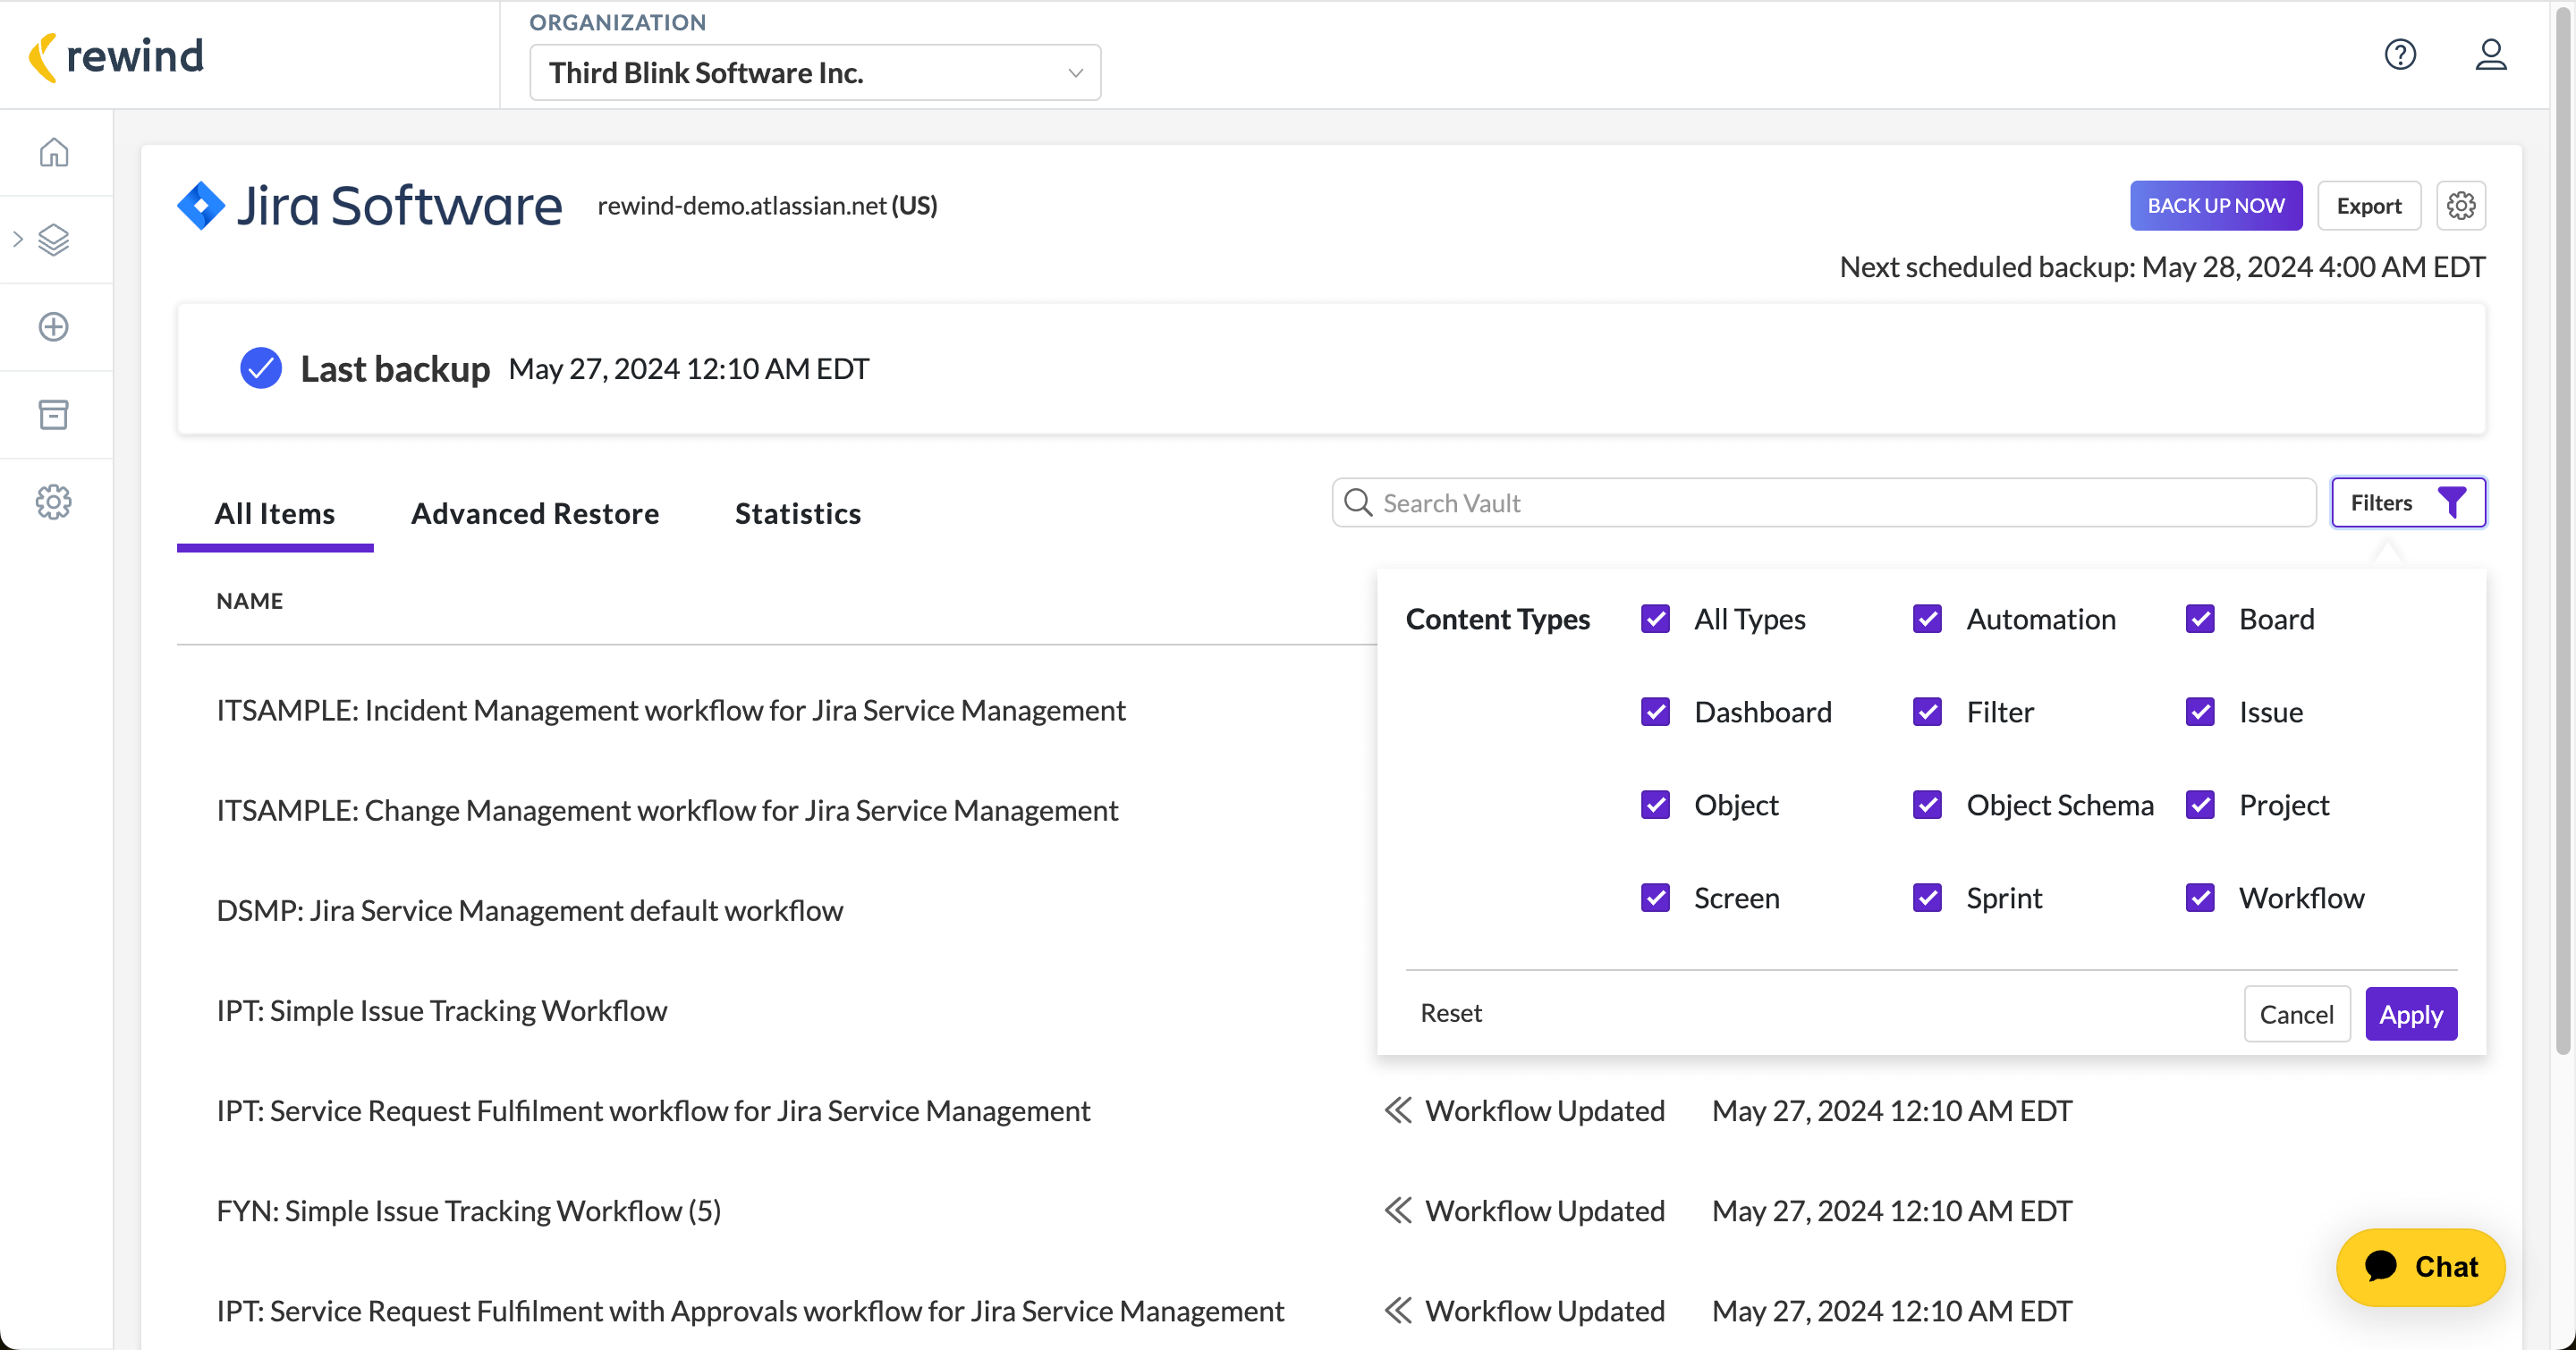The height and width of the screenshot is (1350, 2576).
Task: Uncheck the Object Schema checkbox
Action: 1927,806
